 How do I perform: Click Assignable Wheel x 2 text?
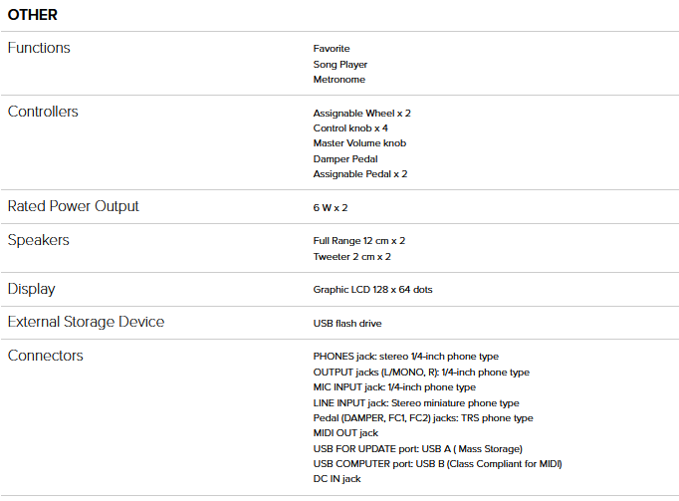361,114
